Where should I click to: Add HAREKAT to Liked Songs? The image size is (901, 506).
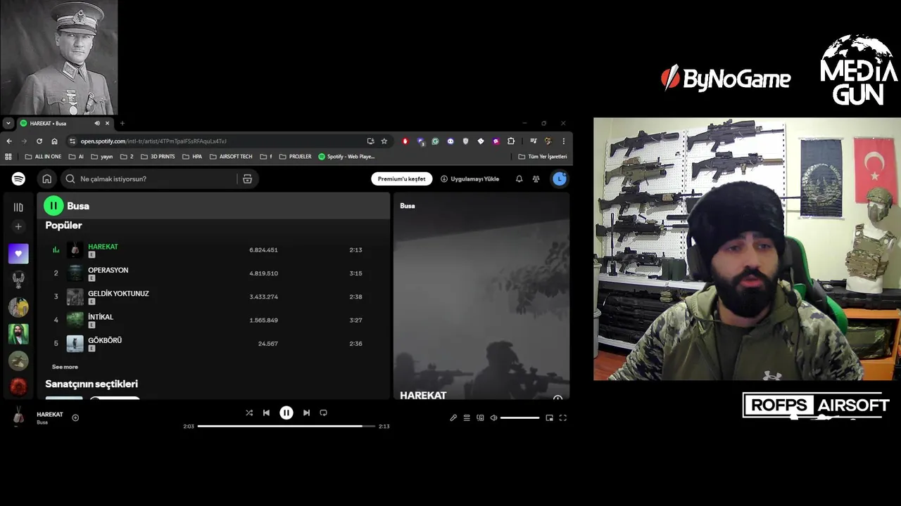tap(75, 417)
